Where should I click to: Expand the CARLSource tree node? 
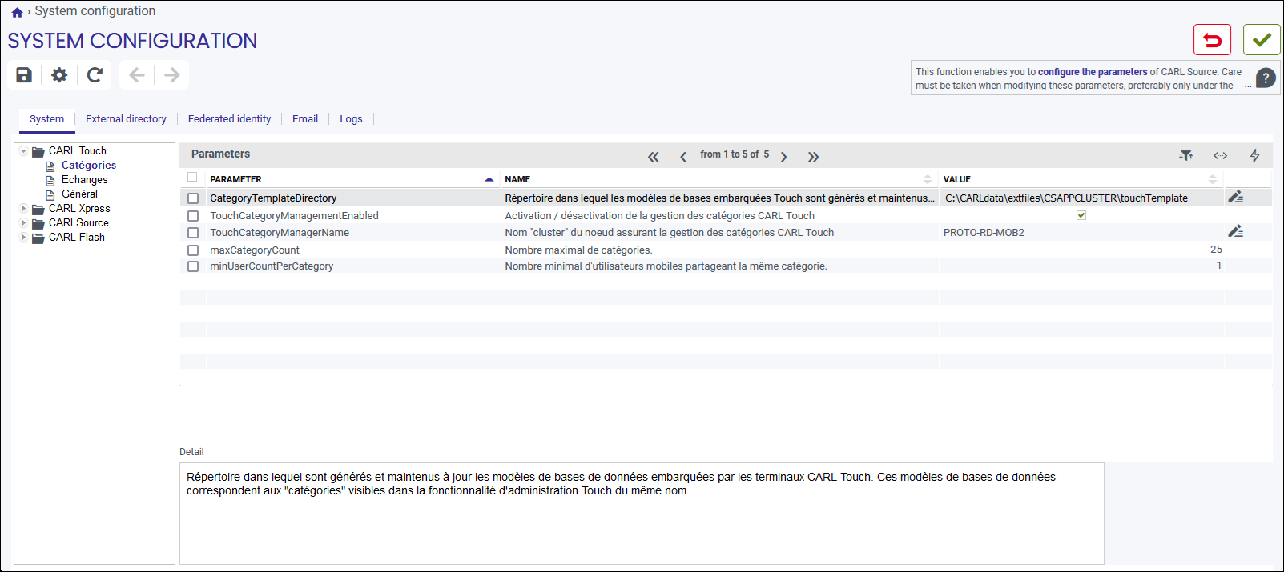click(x=24, y=222)
